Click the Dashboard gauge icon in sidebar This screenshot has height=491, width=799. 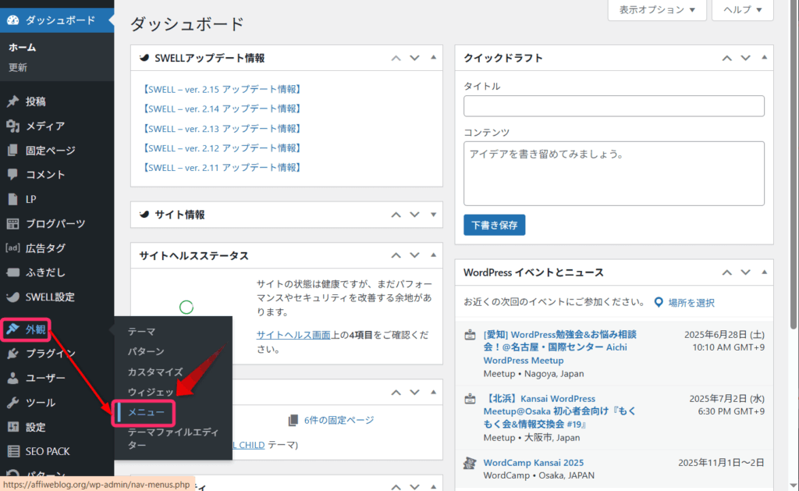pos(13,20)
